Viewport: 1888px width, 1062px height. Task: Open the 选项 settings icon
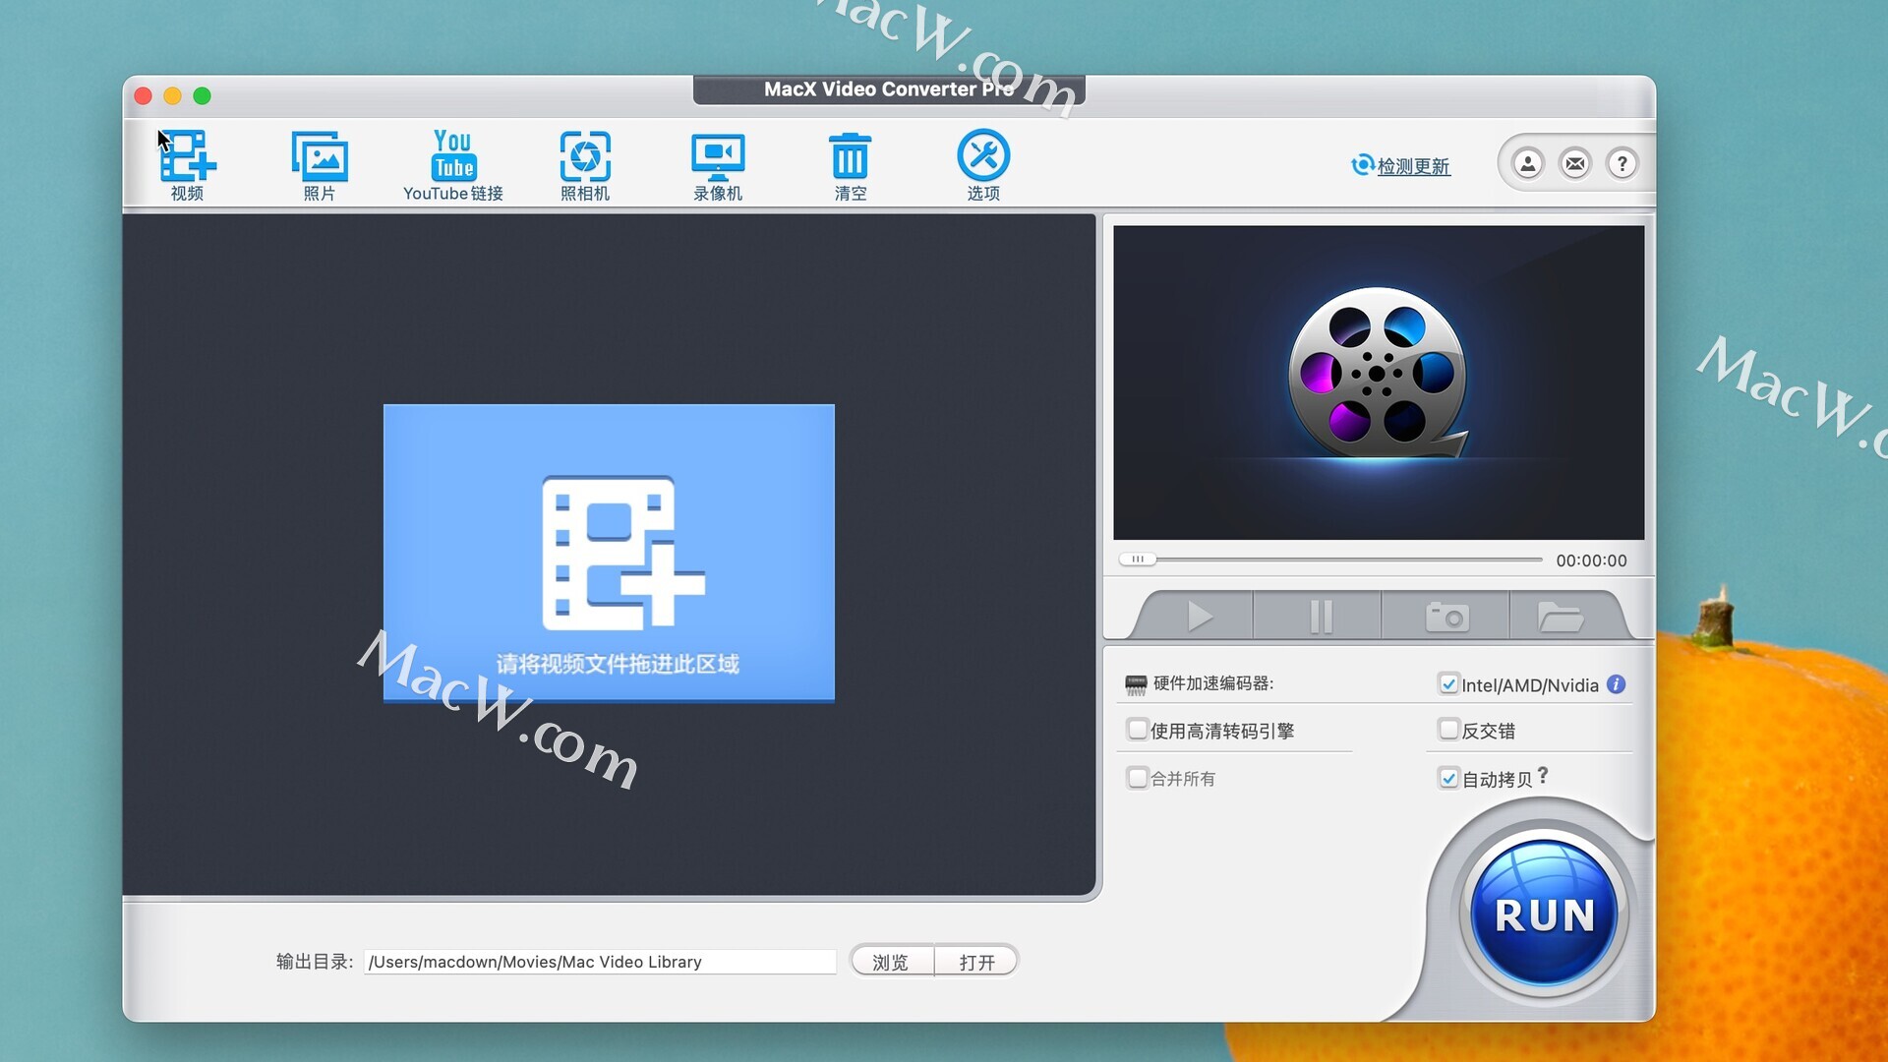(983, 164)
